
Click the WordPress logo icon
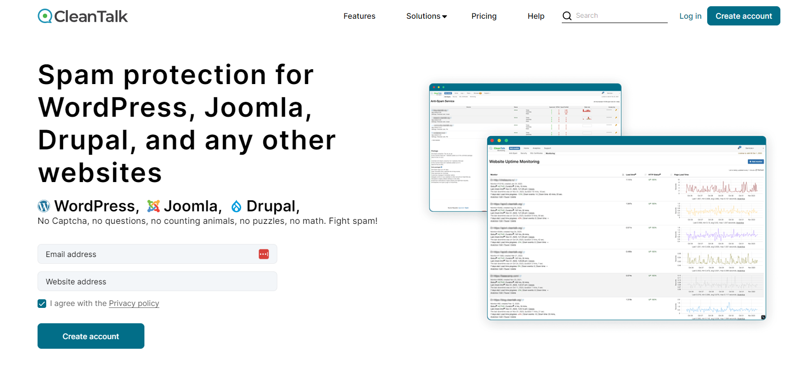coord(44,206)
